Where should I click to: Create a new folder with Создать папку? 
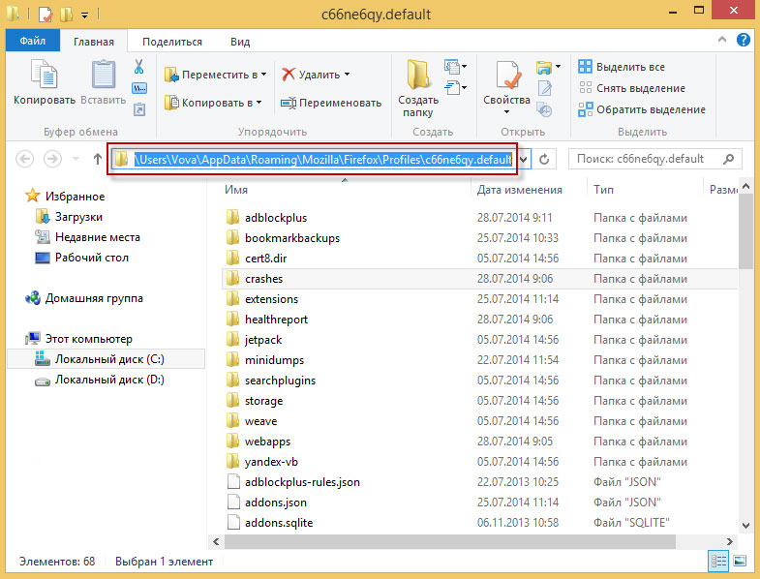tap(418, 87)
